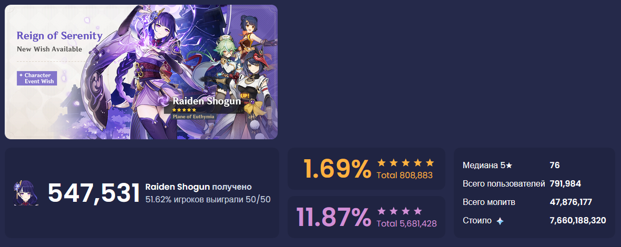Click the four purple stars rating
The image size is (621, 247).
point(400,211)
